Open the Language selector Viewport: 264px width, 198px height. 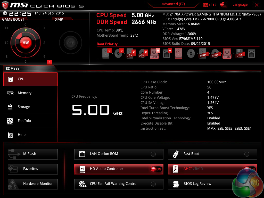tap(240, 5)
